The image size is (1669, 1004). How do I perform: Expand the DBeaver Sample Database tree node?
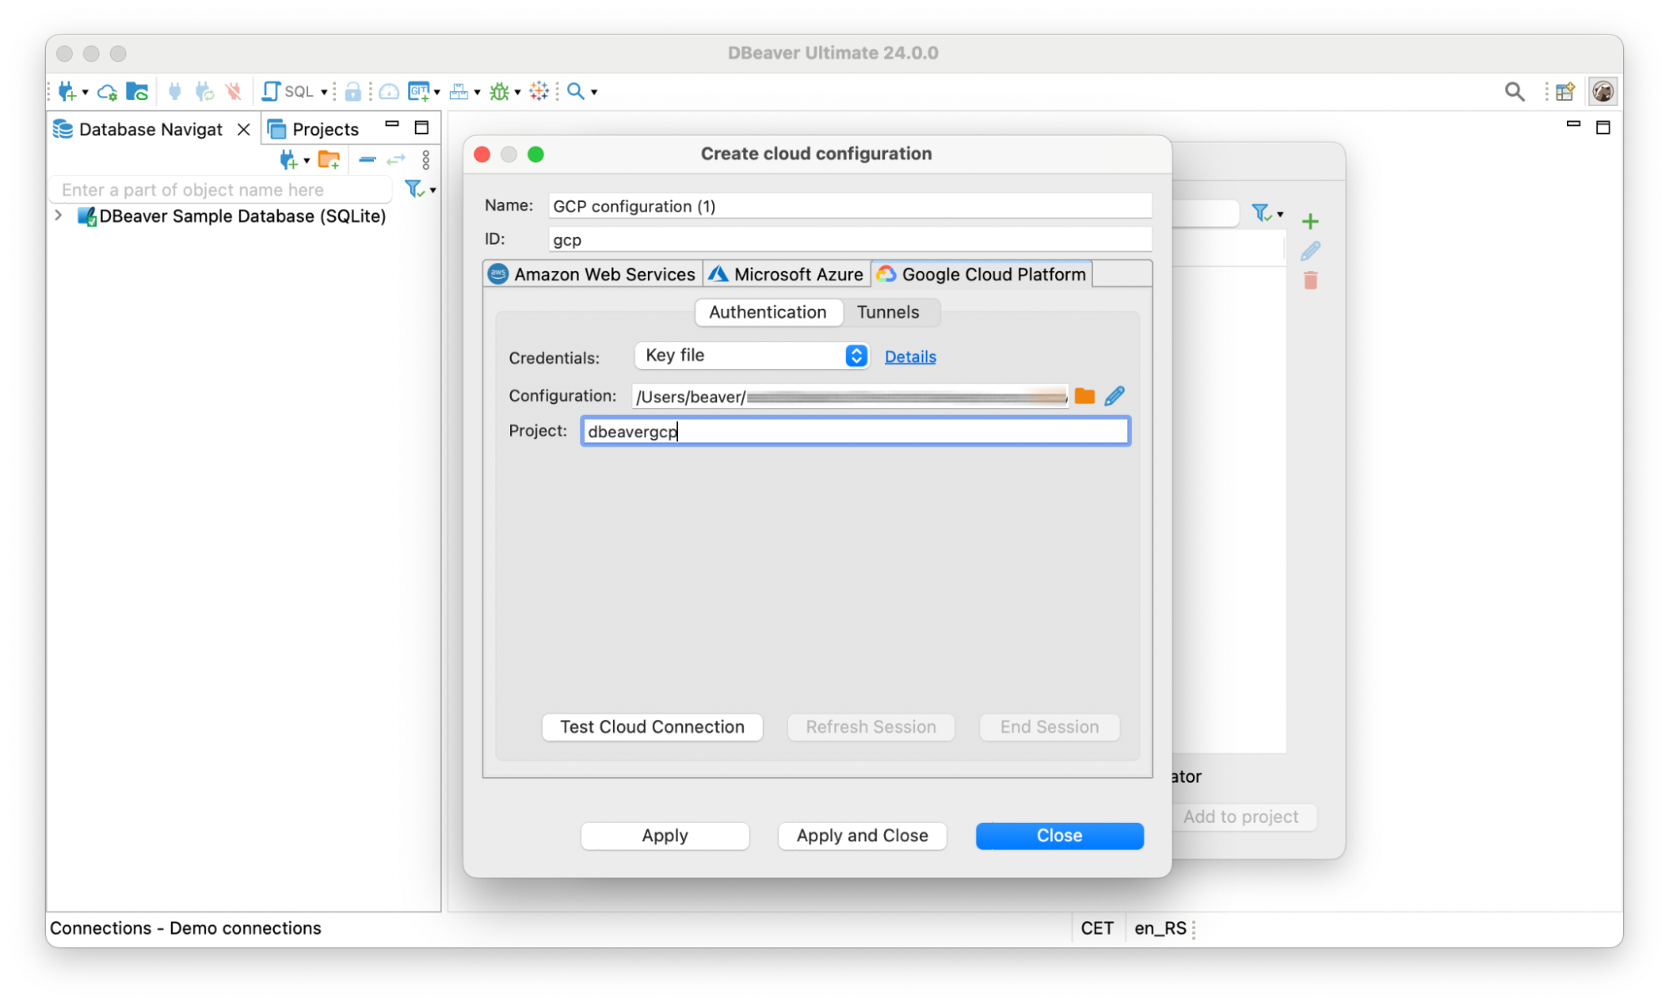pyautogui.click(x=58, y=215)
